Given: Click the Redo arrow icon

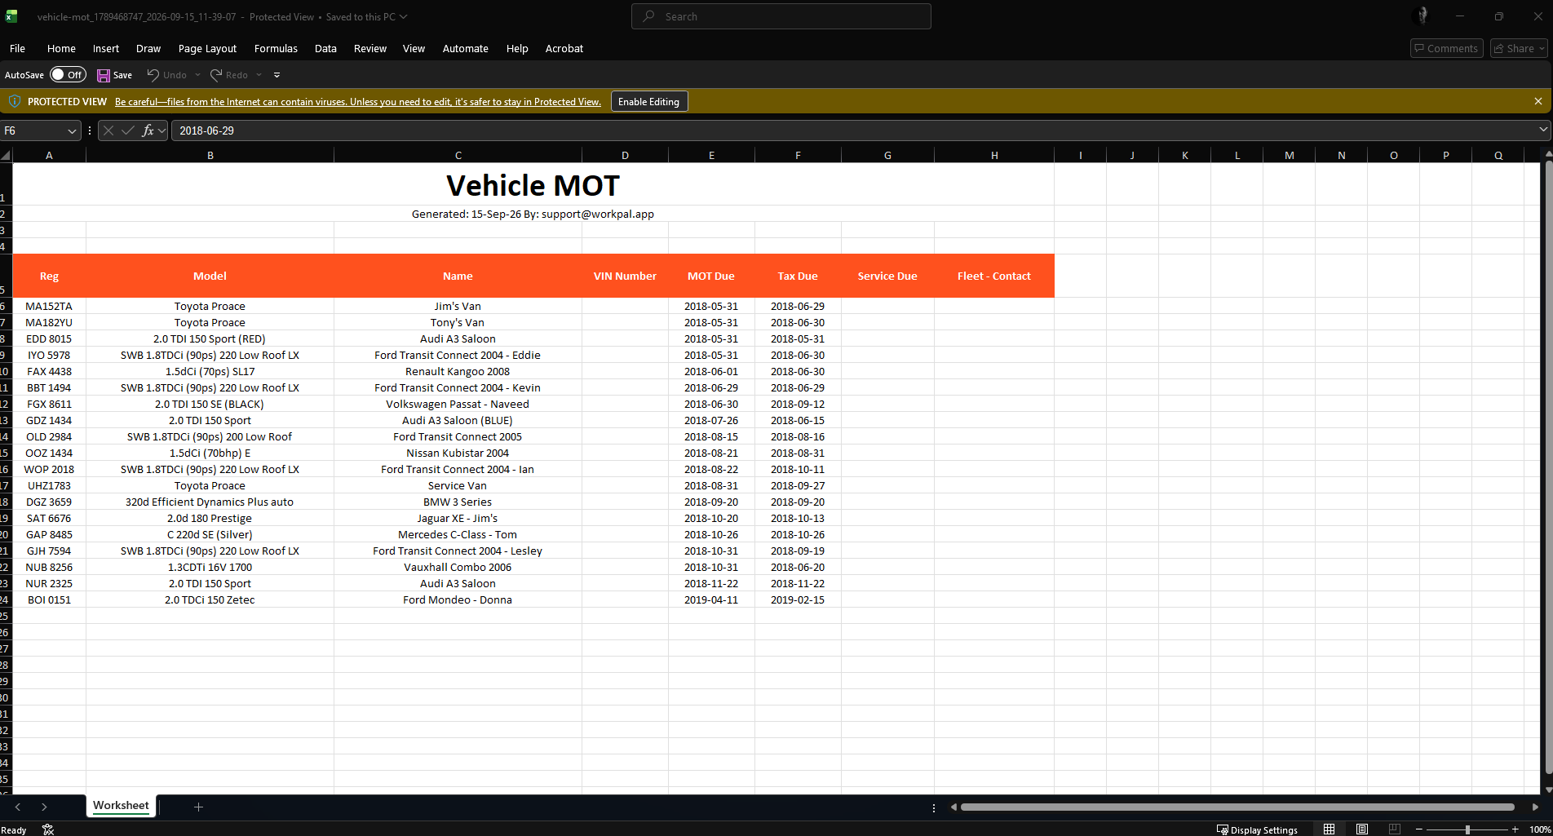Looking at the screenshot, I should pos(216,75).
